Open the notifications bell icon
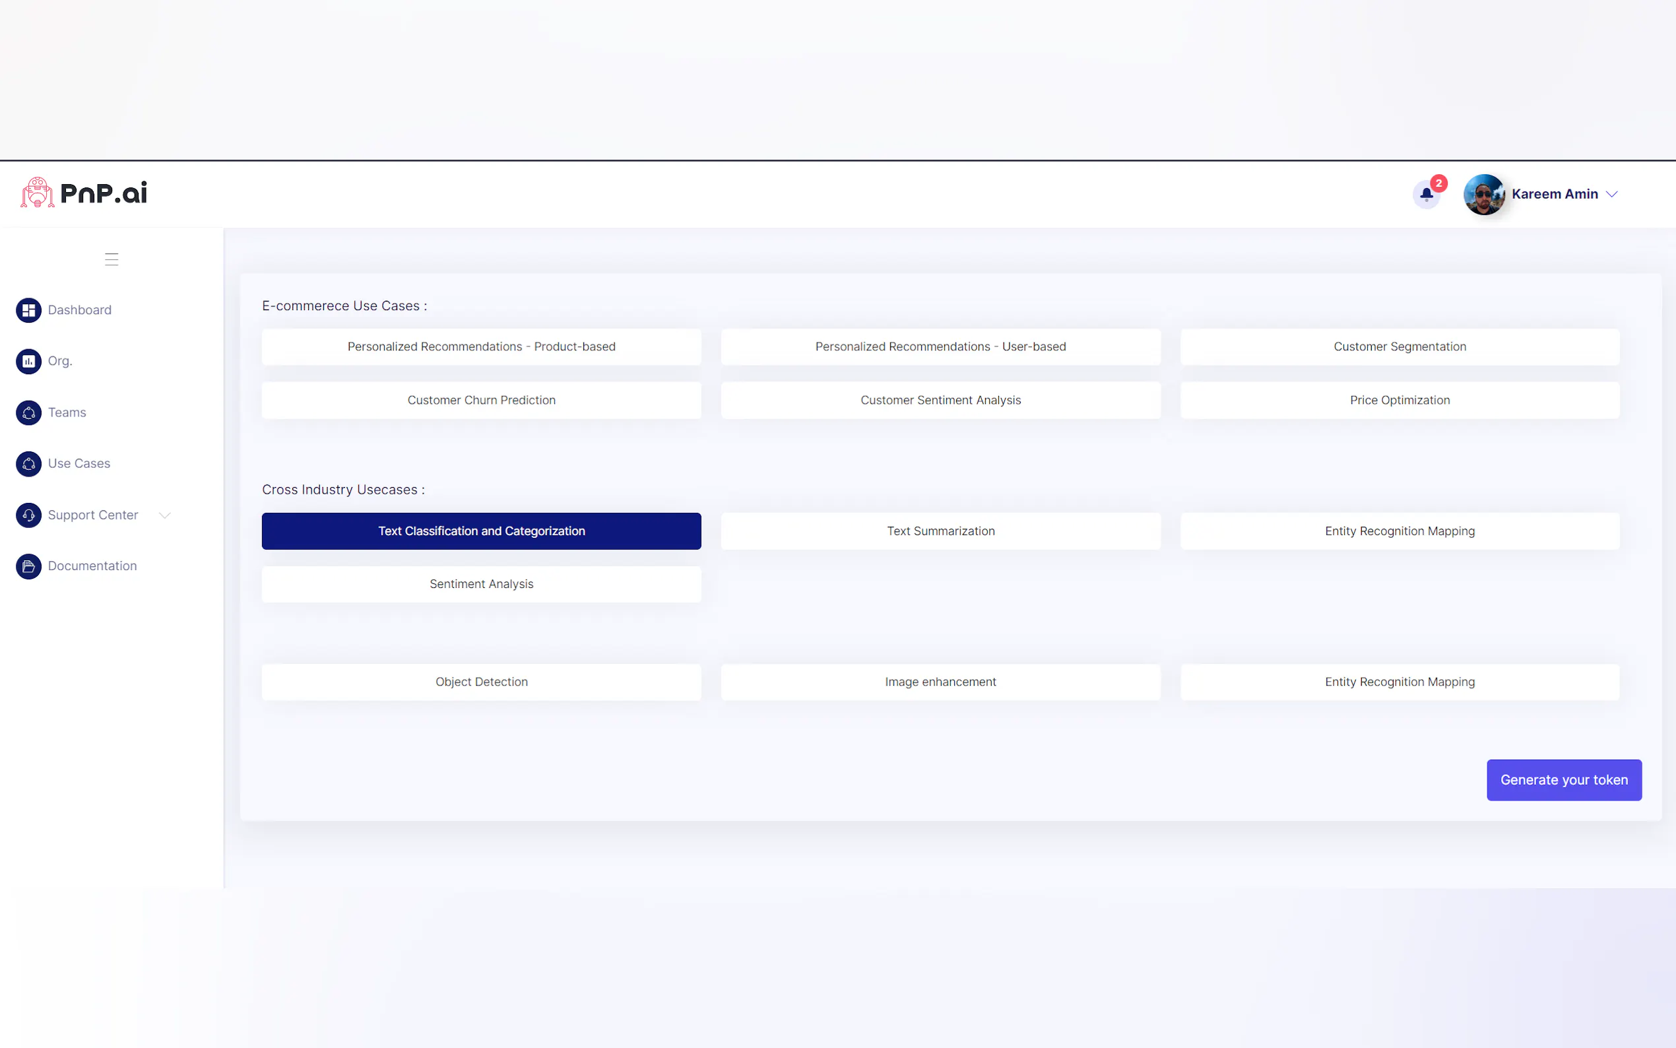Screen dimensions: 1676x1048 (1426, 194)
